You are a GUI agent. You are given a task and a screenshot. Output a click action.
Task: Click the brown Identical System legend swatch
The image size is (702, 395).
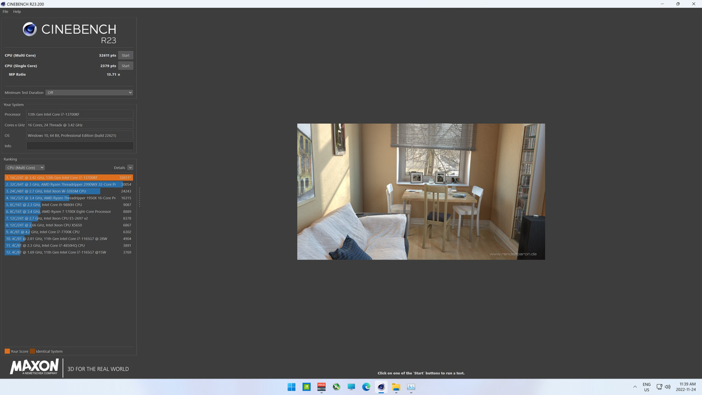coord(32,351)
